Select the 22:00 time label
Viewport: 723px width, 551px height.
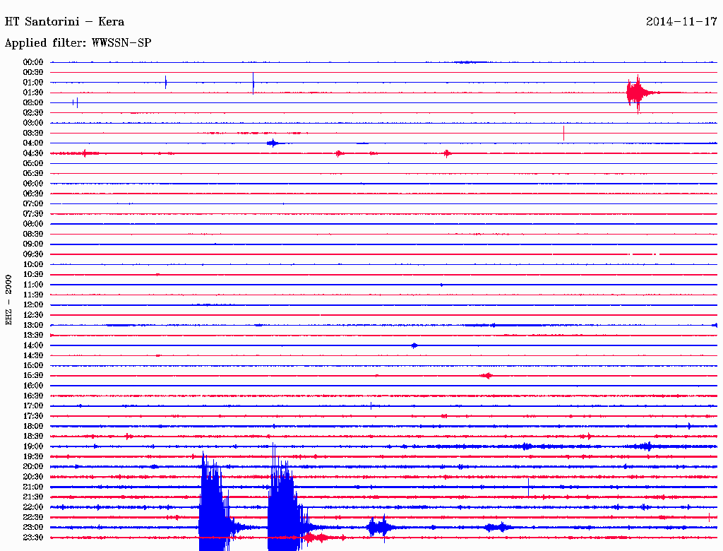coord(33,506)
